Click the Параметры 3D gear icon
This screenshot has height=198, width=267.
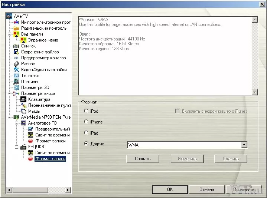(x=16, y=88)
